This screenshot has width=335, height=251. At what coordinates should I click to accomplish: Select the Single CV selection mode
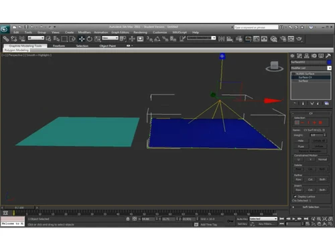click(x=297, y=122)
